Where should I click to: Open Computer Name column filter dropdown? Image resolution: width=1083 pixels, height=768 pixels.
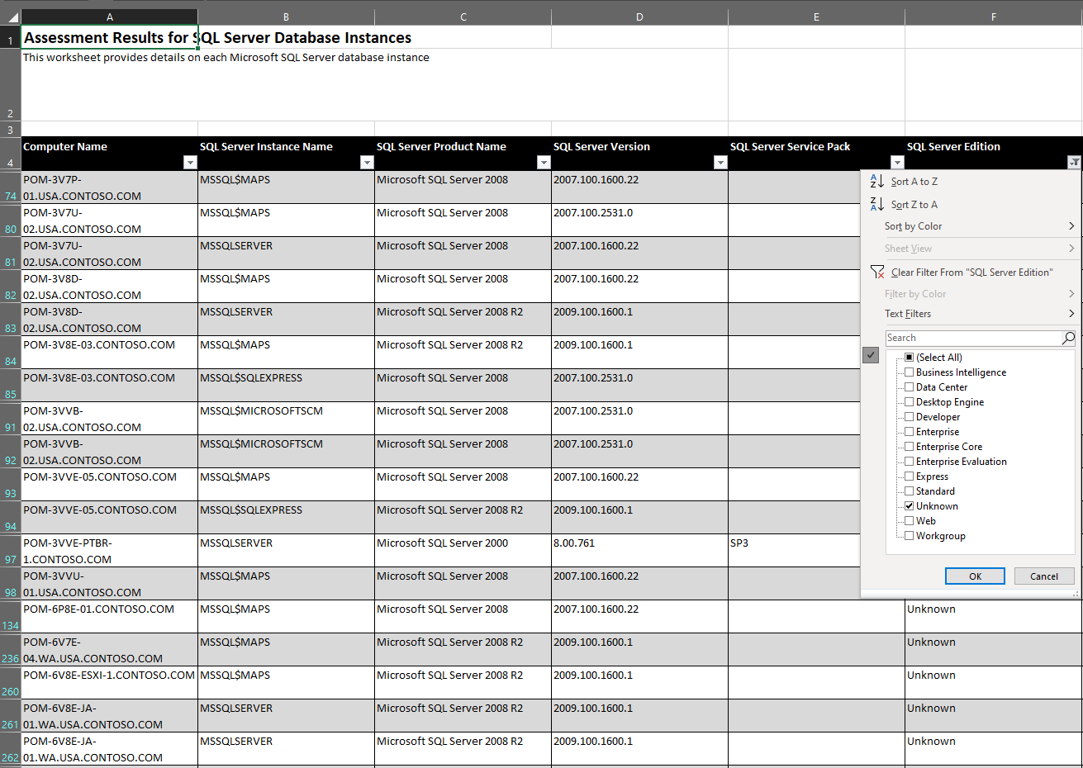pos(190,163)
